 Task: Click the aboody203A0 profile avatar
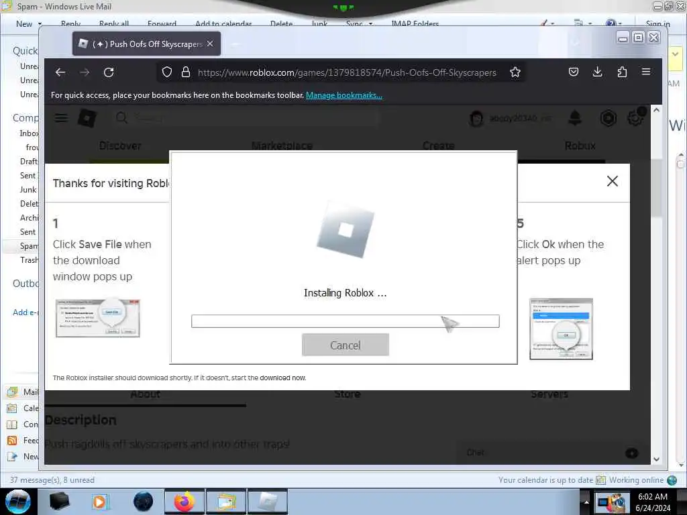[476, 118]
